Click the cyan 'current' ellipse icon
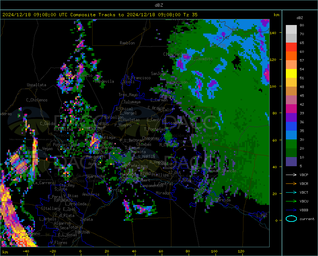The image size is (318, 256). (x=291, y=219)
